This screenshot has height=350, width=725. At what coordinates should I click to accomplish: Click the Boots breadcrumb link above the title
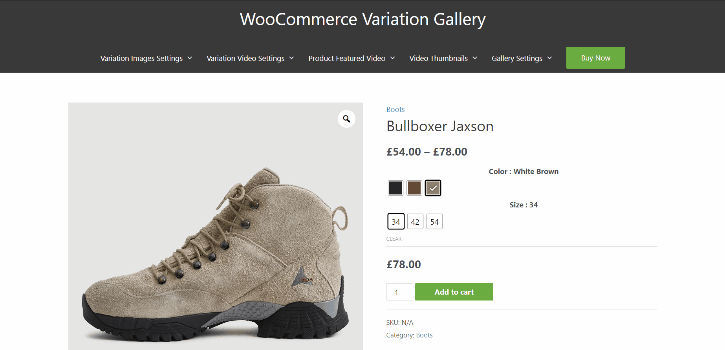click(395, 110)
